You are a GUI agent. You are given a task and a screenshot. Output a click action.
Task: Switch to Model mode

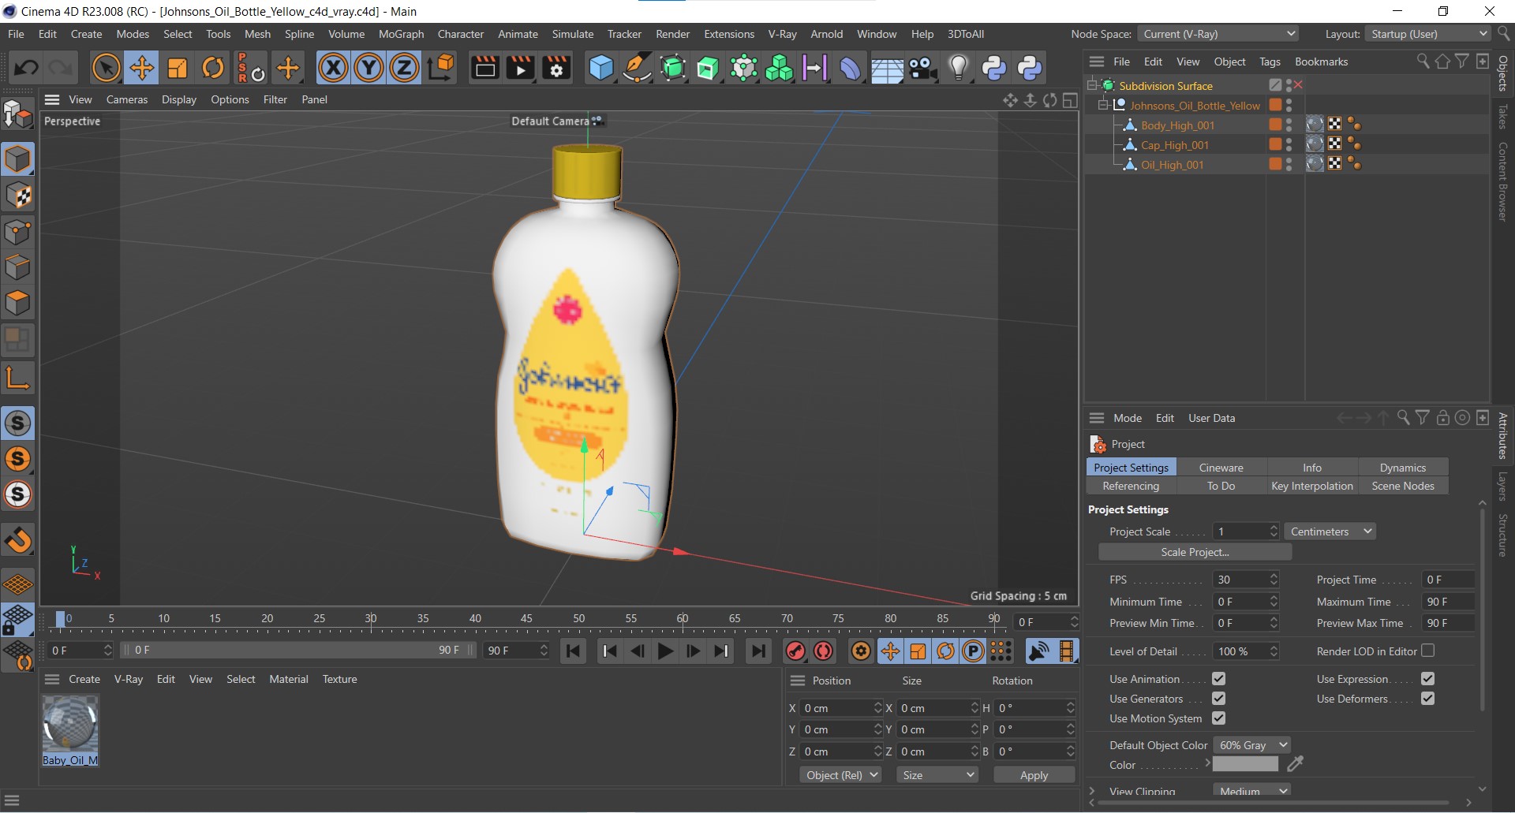(17, 159)
